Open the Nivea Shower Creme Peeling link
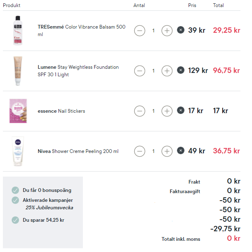The image size is (252, 252). click(78, 151)
